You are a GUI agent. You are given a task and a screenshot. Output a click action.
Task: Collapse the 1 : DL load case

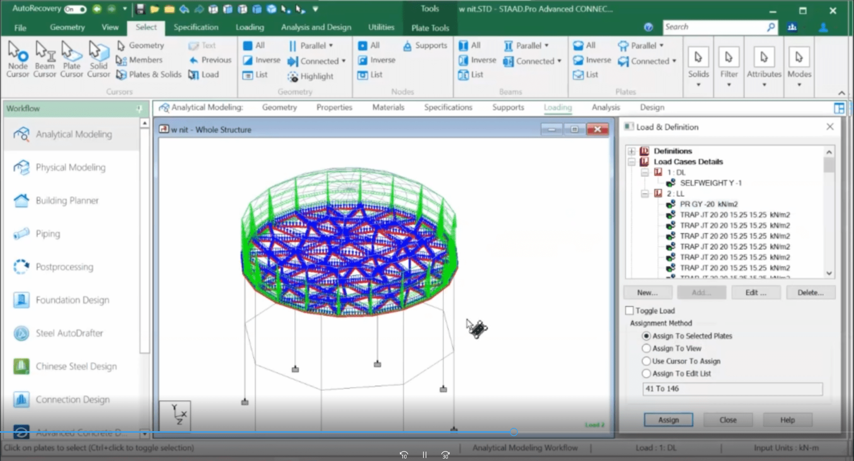point(645,172)
